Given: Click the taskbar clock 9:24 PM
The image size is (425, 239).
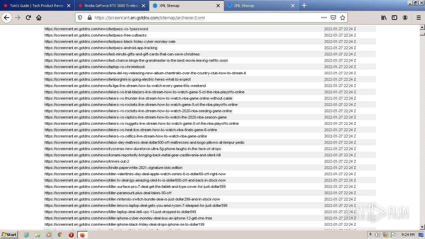Looking at the screenshot, I should (x=408, y=235).
